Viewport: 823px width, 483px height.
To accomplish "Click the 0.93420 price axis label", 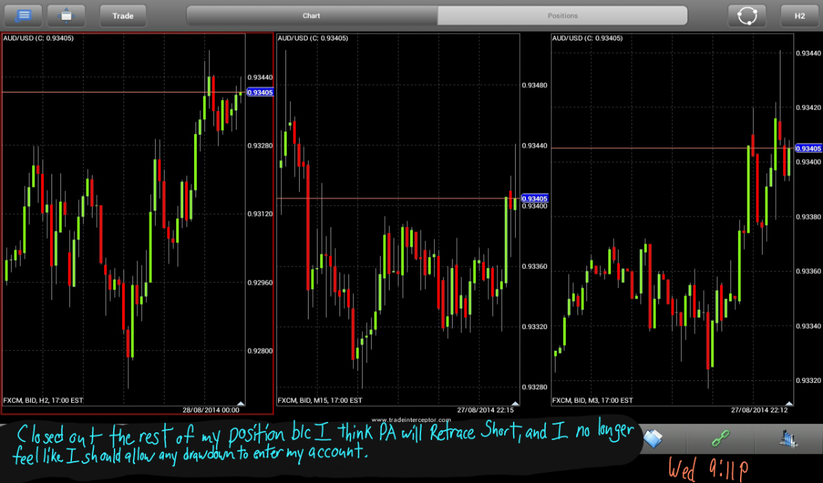I will [x=809, y=108].
